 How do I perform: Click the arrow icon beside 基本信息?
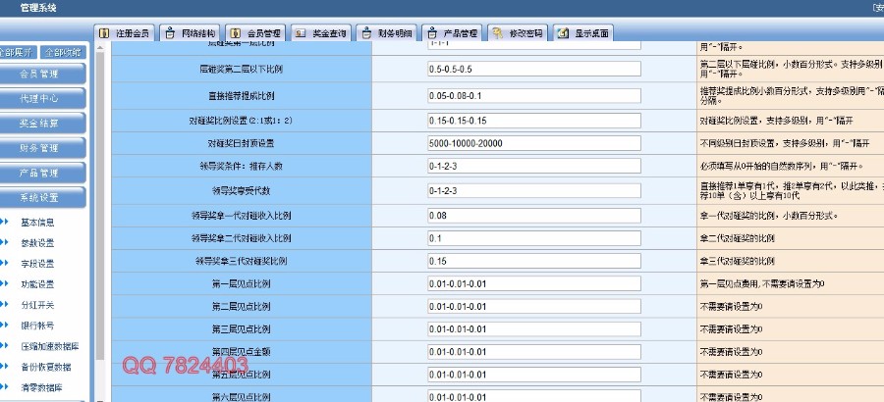(5, 222)
